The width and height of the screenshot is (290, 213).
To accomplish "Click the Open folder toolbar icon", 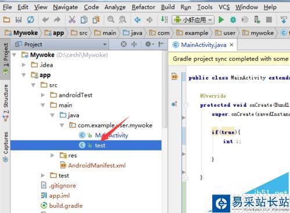I will [x=7, y=20].
